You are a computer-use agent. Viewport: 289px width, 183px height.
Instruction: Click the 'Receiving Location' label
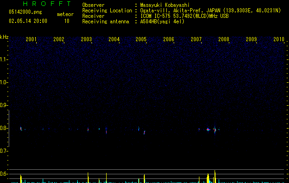tap(107, 11)
